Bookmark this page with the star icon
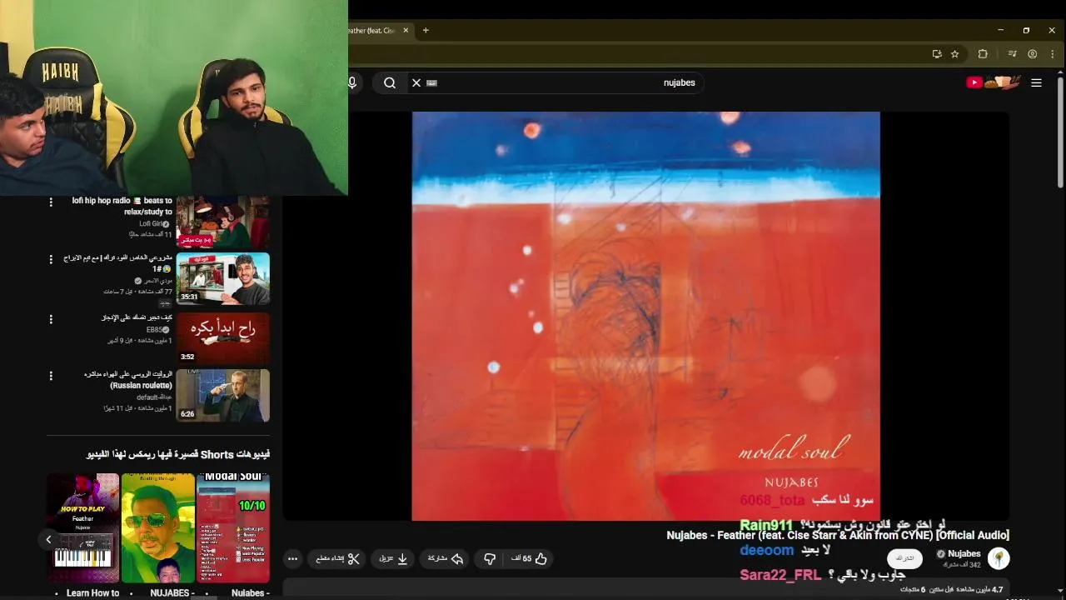The width and height of the screenshot is (1066, 600). 955,54
